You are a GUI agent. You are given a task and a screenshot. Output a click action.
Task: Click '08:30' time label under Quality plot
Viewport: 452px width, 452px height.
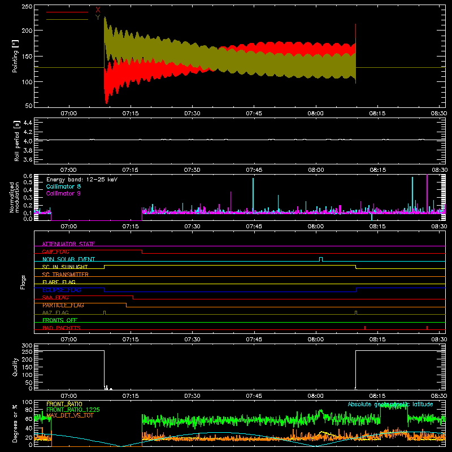[439, 396]
